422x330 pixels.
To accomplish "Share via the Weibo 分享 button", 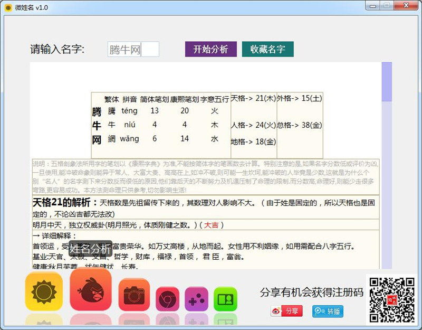I will point(286,311).
